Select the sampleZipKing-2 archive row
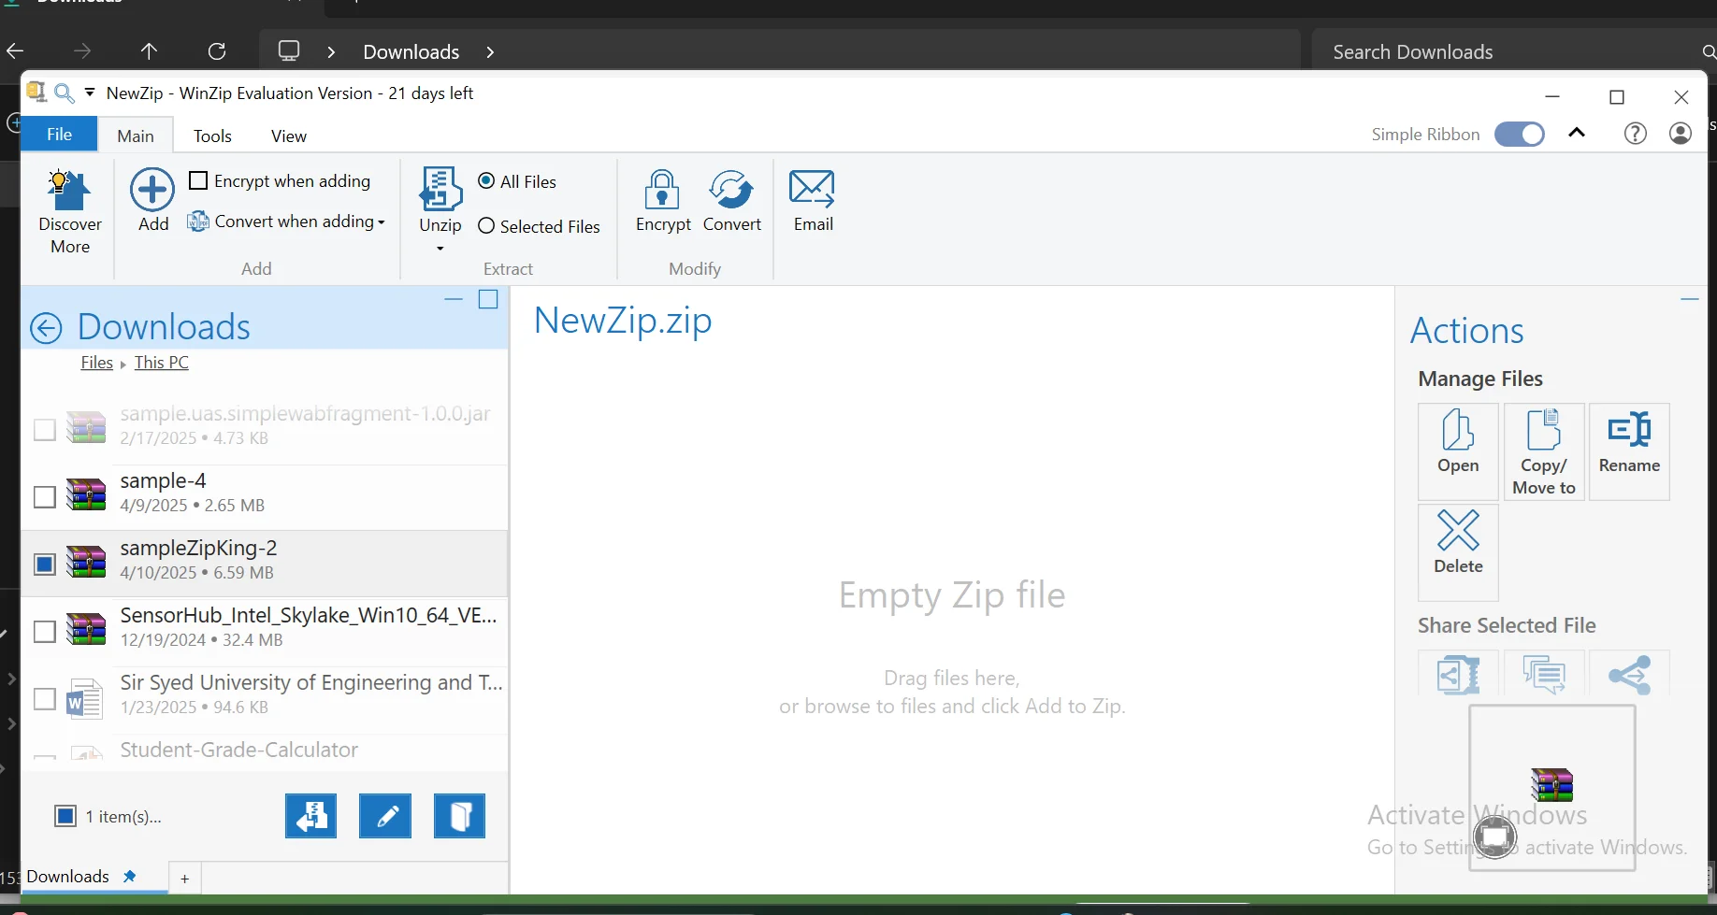Screen dimensions: 1717x915 265,564
